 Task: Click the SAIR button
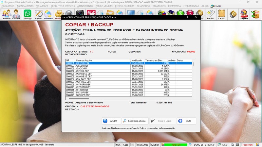tap(186, 121)
